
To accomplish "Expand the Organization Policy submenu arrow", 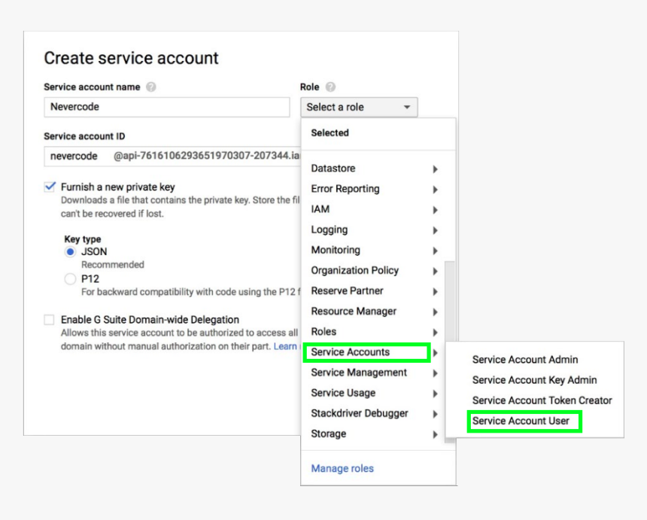I will coord(436,271).
